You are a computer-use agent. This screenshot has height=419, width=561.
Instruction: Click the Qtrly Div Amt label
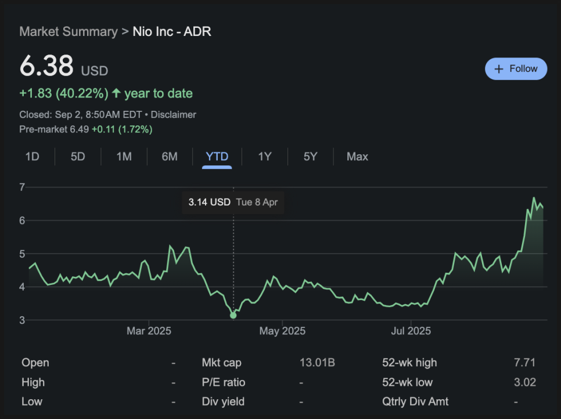pyautogui.click(x=415, y=402)
